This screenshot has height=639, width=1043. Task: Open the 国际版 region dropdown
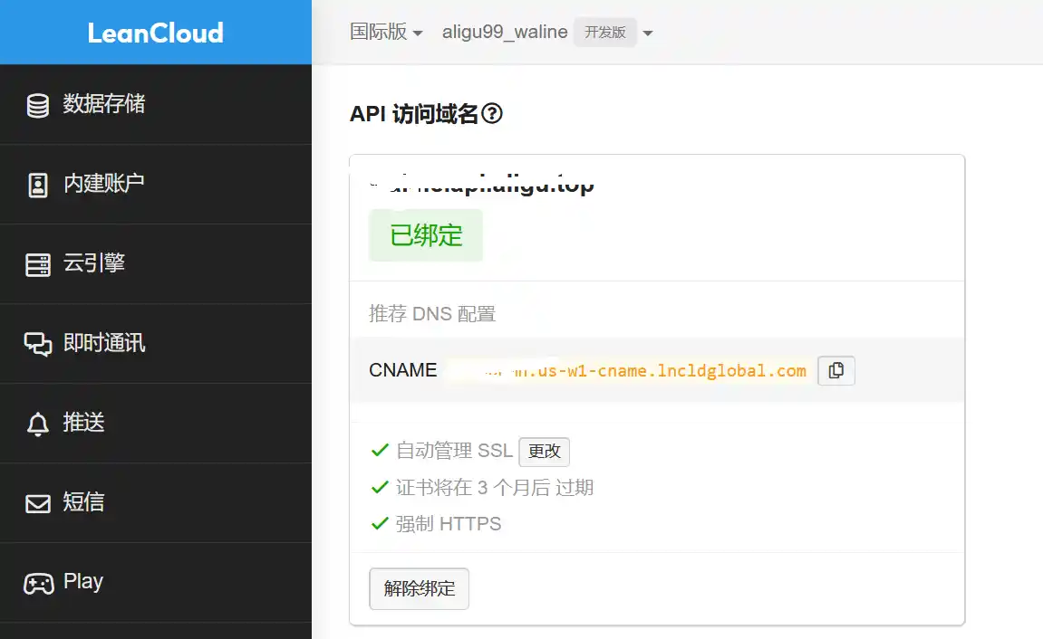pyautogui.click(x=386, y=33)
